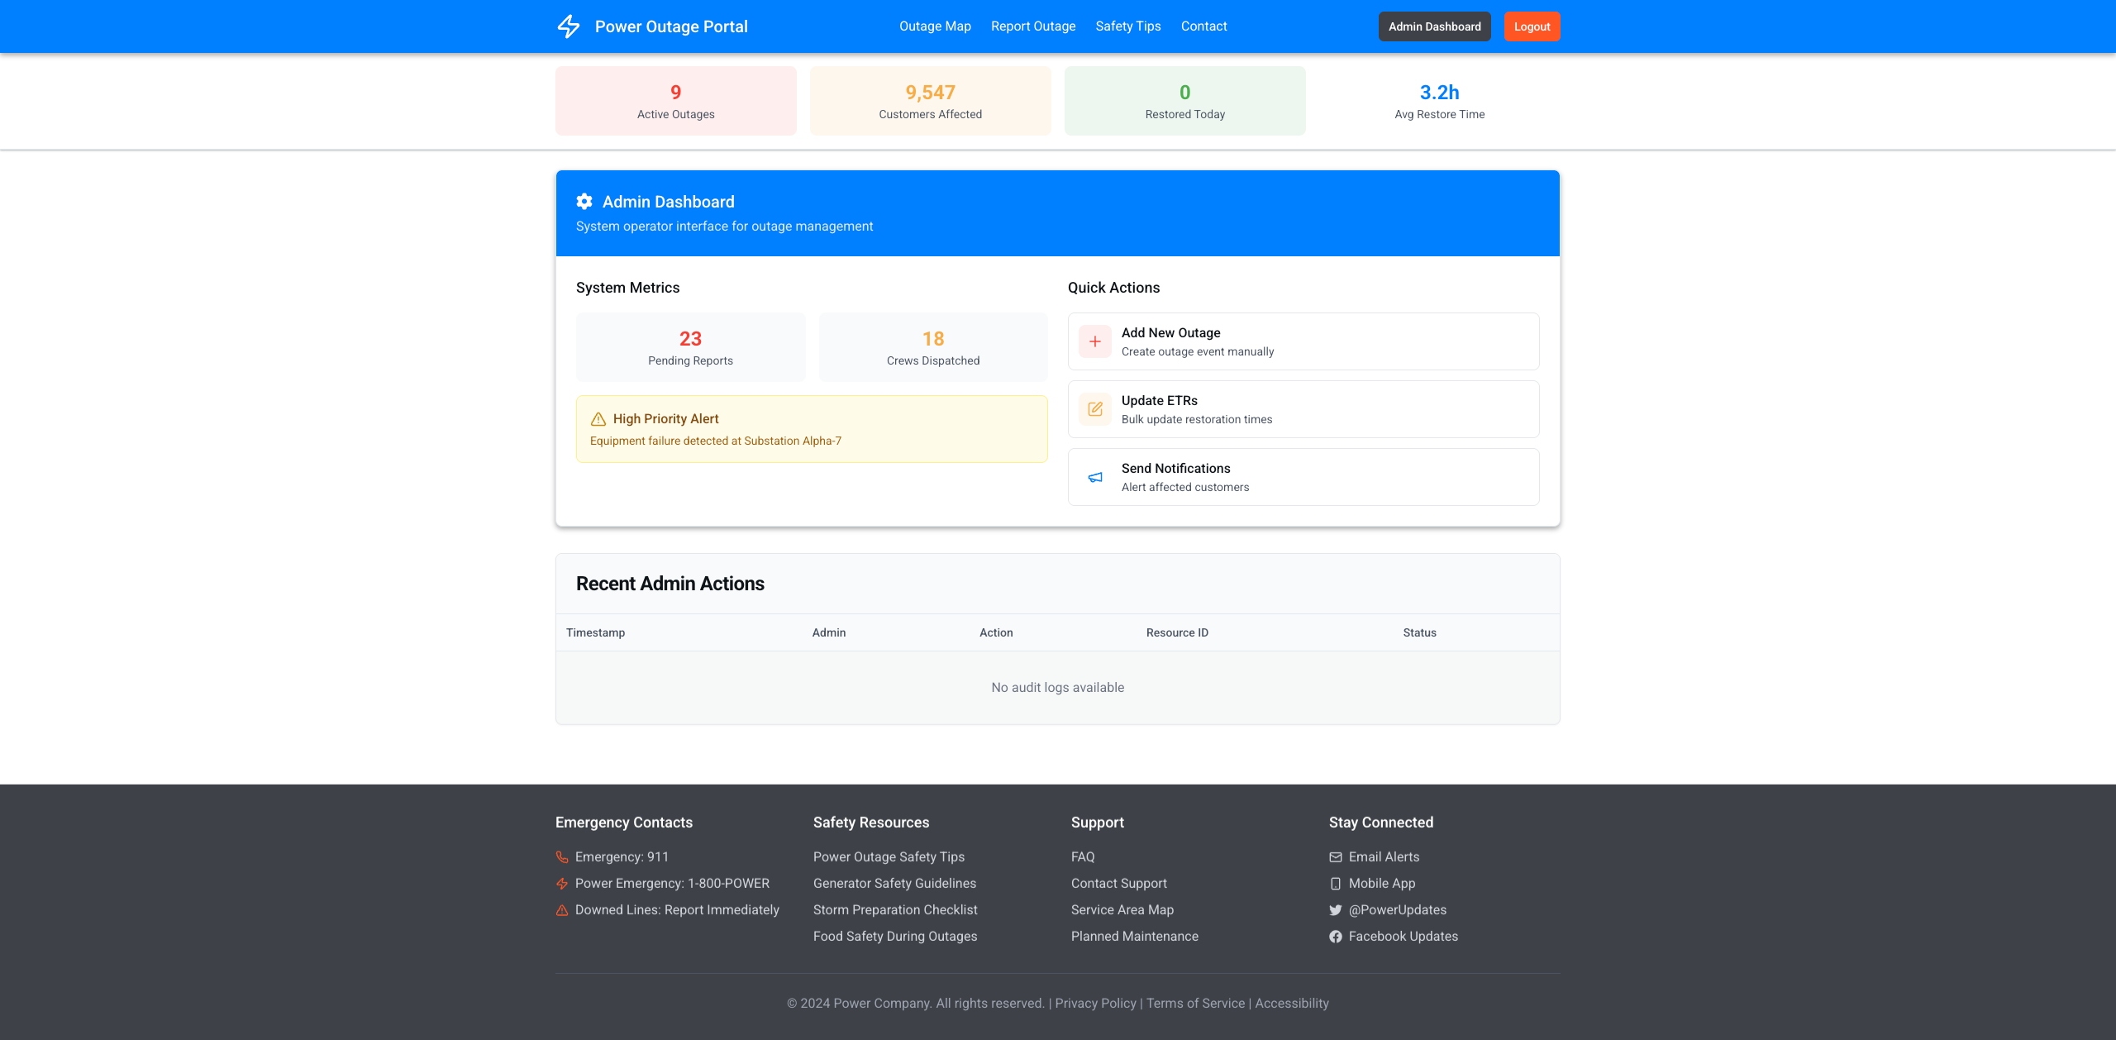Click the gear icon beside Admin Dashboard heading

click(x=584, y=201)
